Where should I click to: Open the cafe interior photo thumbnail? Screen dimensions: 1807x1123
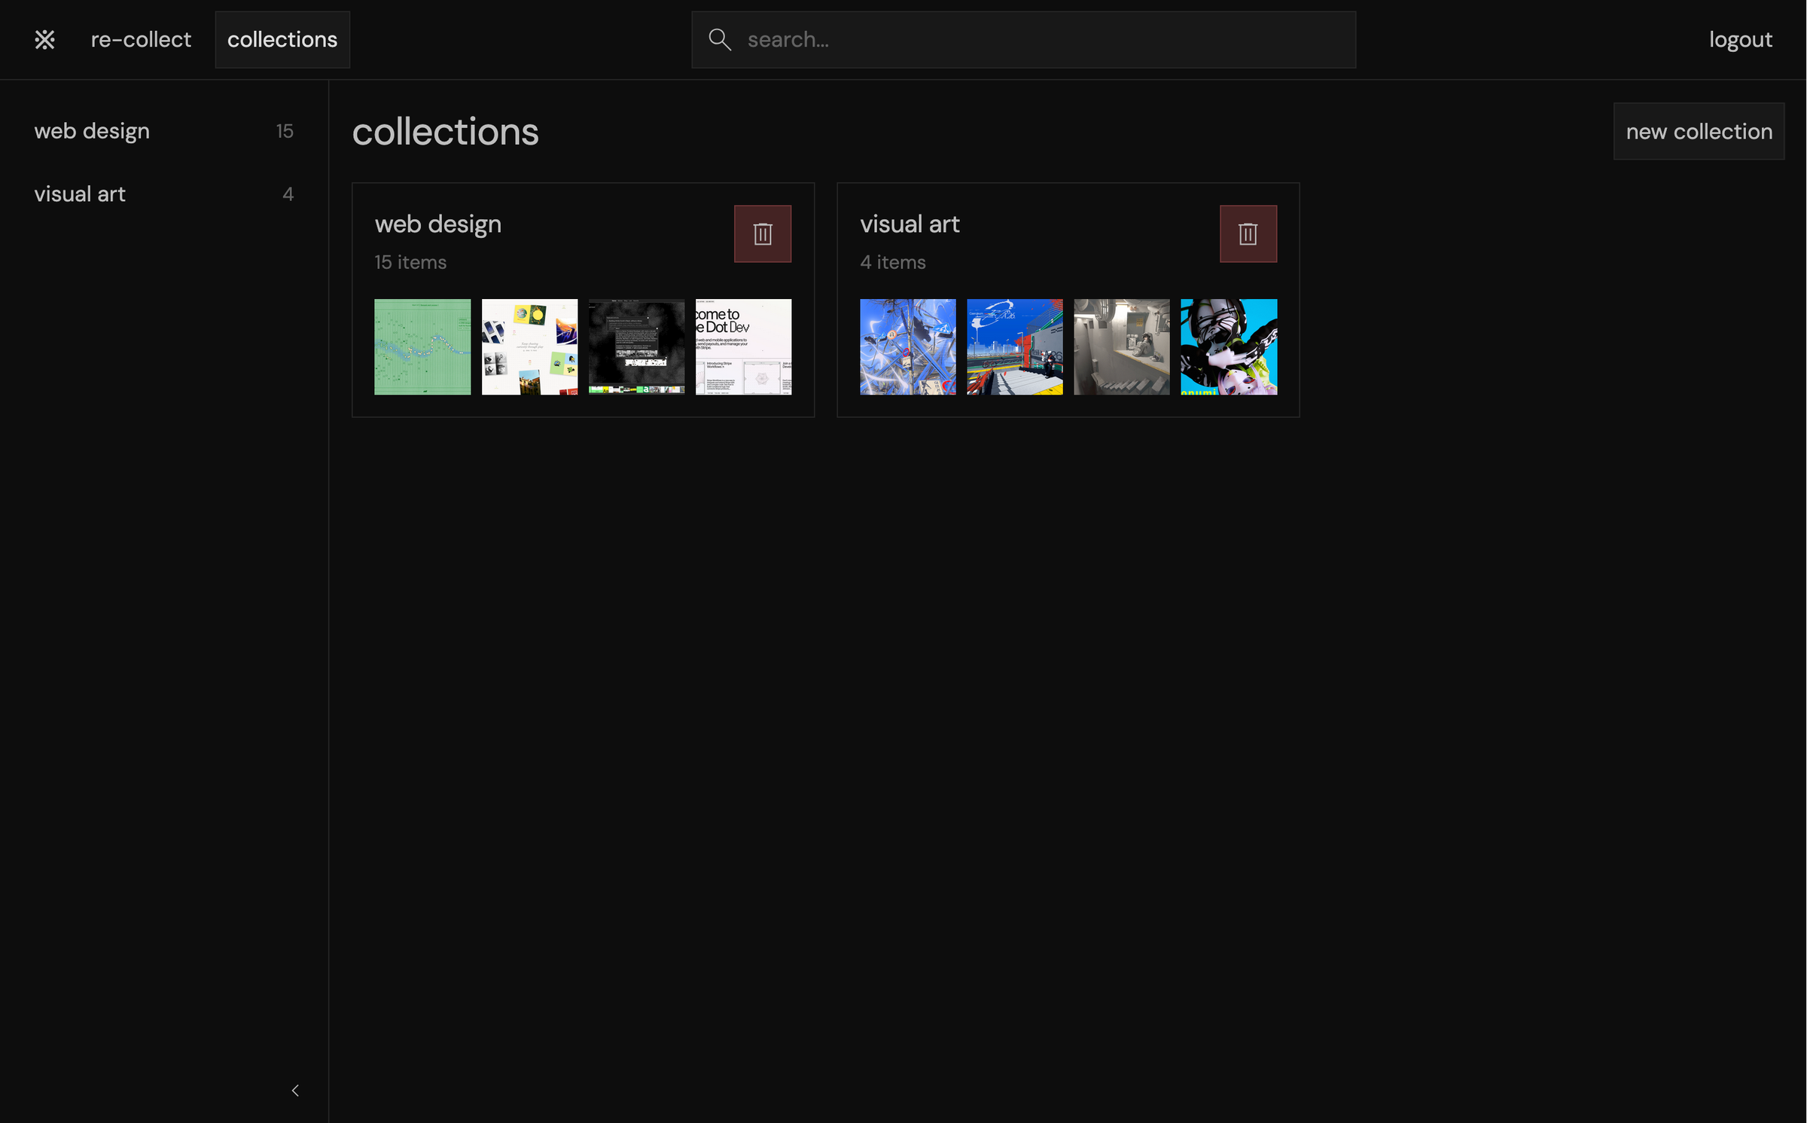[1121, 346]
